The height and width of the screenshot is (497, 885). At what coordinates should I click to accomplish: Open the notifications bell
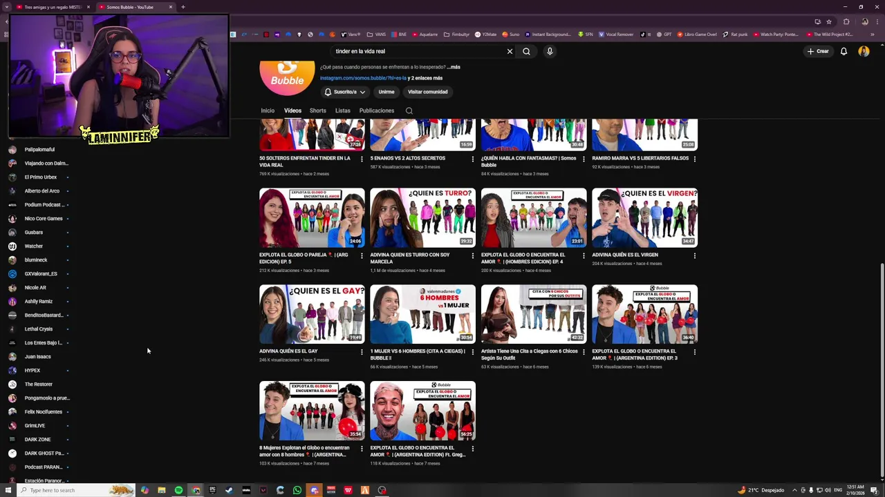pyautogui.click(x=844, y=51)
